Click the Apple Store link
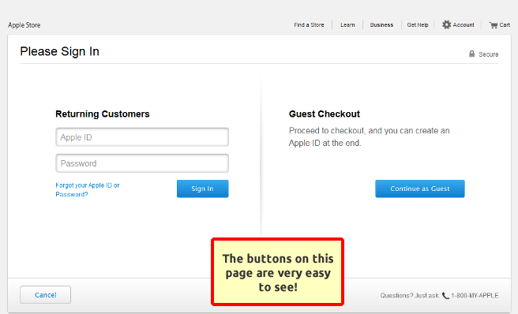Screen dimensions: 518x314 coord(24,25)
